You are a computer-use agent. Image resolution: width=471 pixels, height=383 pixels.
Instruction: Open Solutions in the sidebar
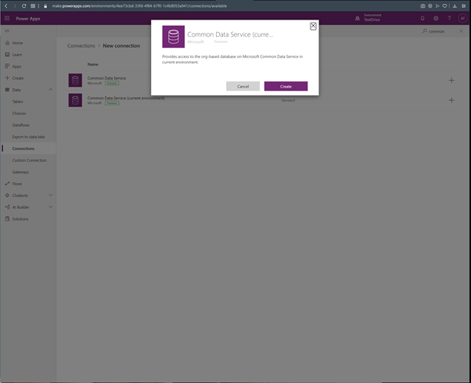(x=20, y=219)
